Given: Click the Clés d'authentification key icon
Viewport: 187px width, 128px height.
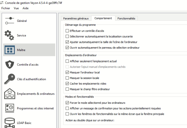Looking at the screenshot, I should tap(10, 79).
